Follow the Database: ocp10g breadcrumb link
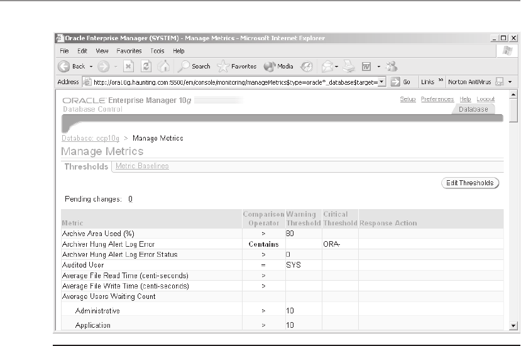The height and width of the screenshot is (346, 521). pos(90,138)
